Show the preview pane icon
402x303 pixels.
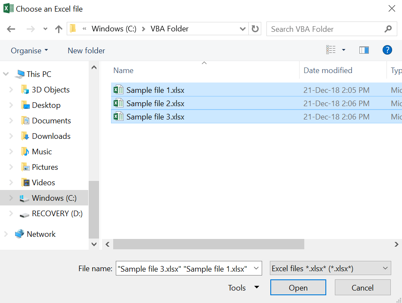tap(364, 50)
